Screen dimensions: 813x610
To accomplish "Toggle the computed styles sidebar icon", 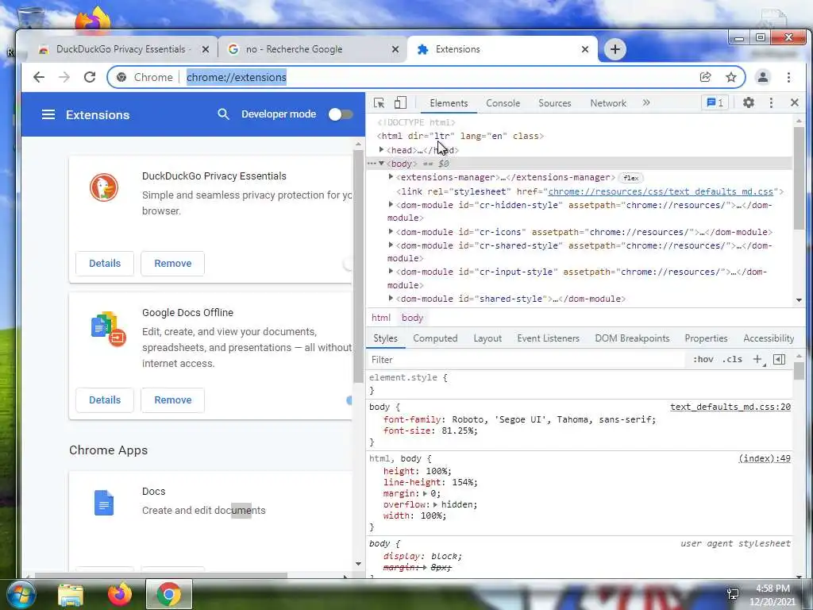I will (779, 360).
